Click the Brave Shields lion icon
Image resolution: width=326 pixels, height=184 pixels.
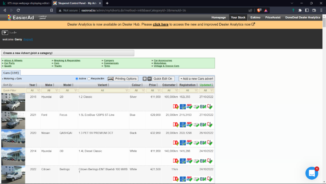[259, 10]
